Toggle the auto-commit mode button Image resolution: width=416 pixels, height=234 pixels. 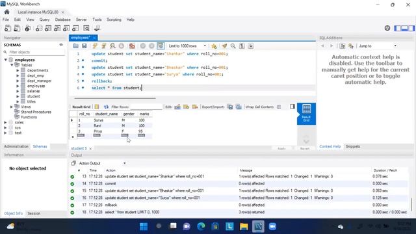click(161, 46)
